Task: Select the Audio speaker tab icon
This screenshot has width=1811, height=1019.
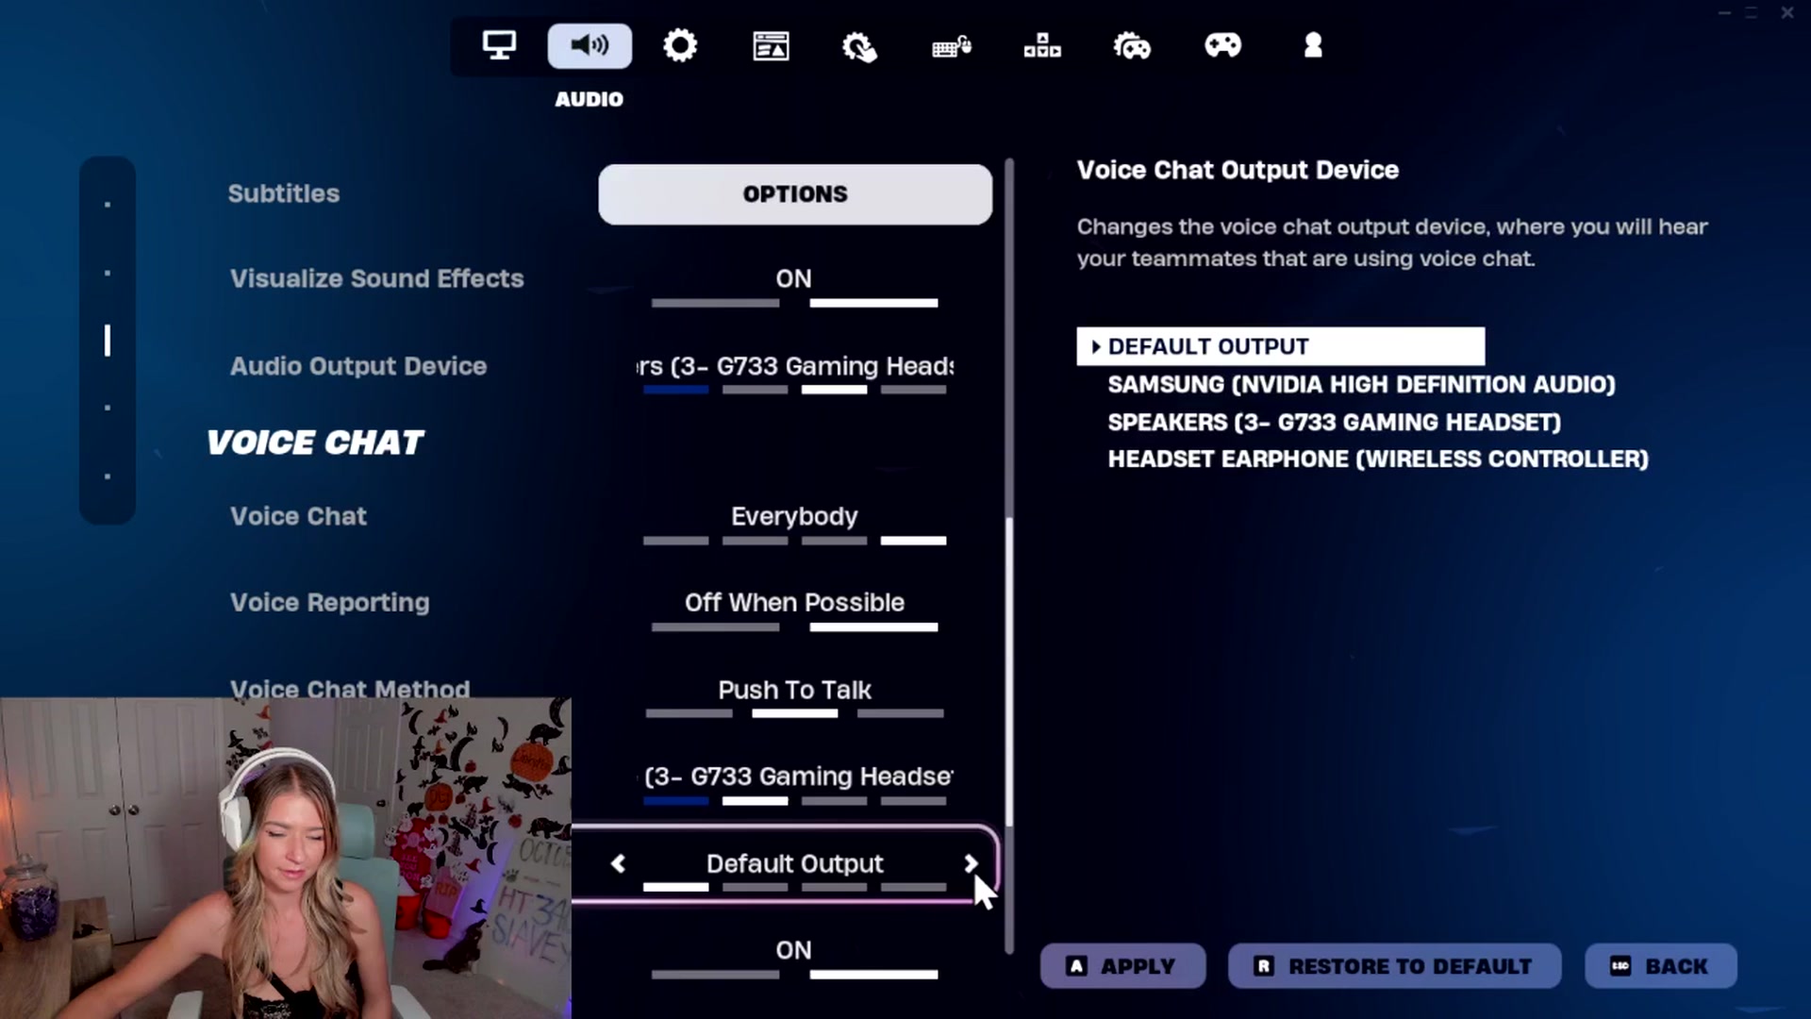Action: (x=590, y=45)
